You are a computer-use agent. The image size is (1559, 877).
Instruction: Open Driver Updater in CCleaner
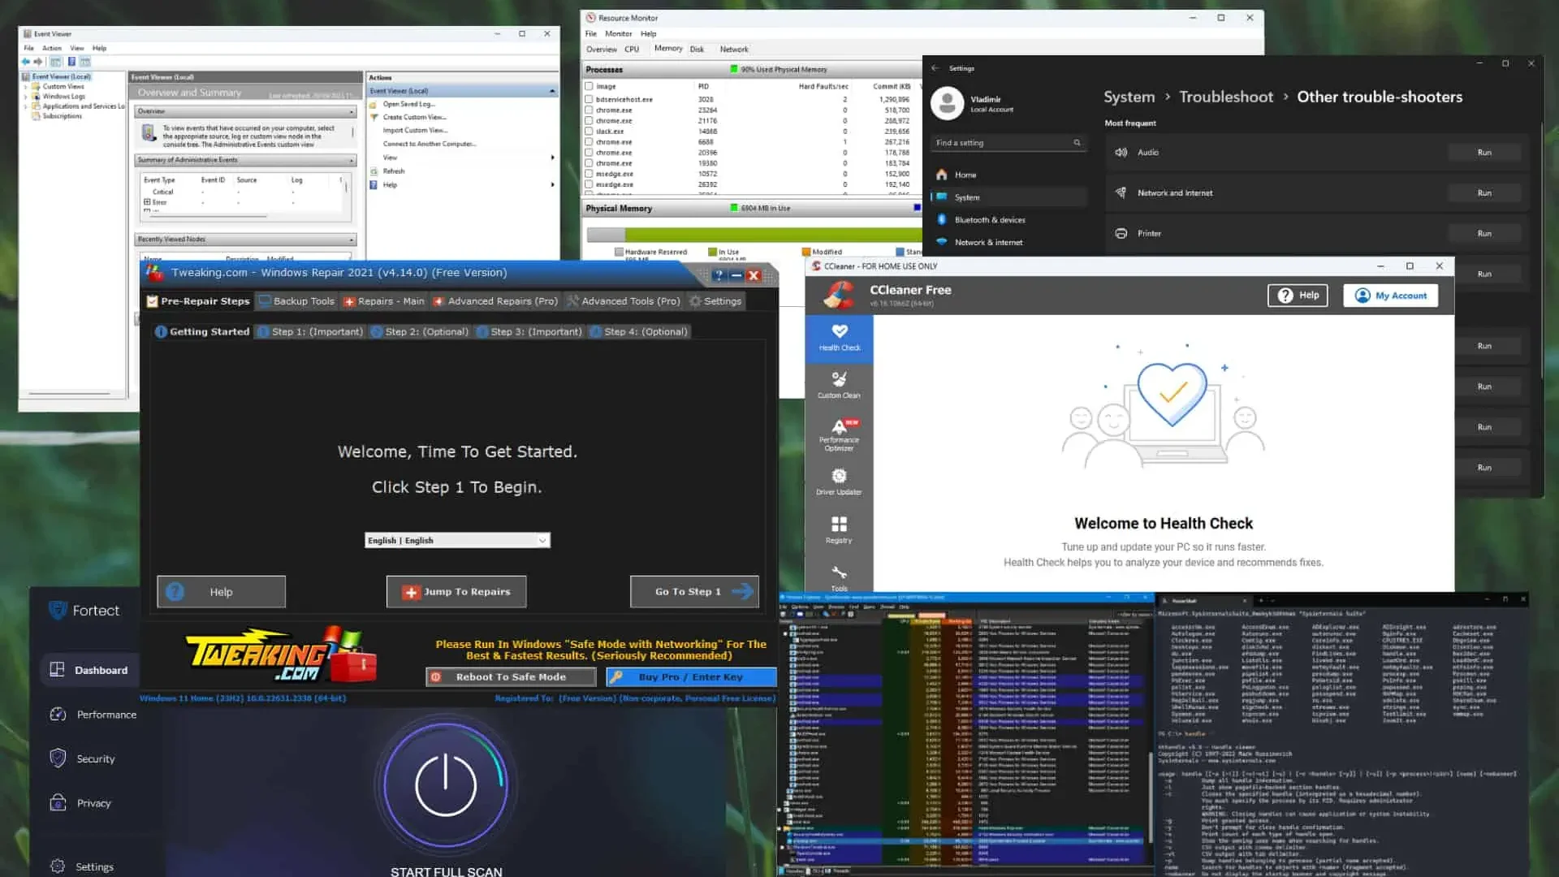pyautogui.click(x=839, y=482)
